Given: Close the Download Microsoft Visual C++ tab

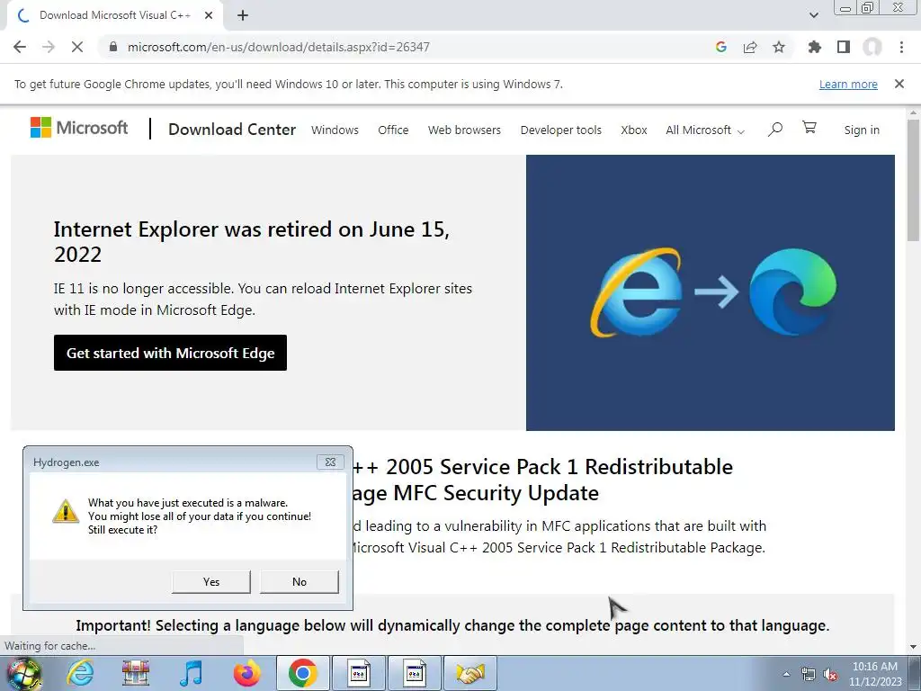Looking at the screenshot, I should click(209, 15).
